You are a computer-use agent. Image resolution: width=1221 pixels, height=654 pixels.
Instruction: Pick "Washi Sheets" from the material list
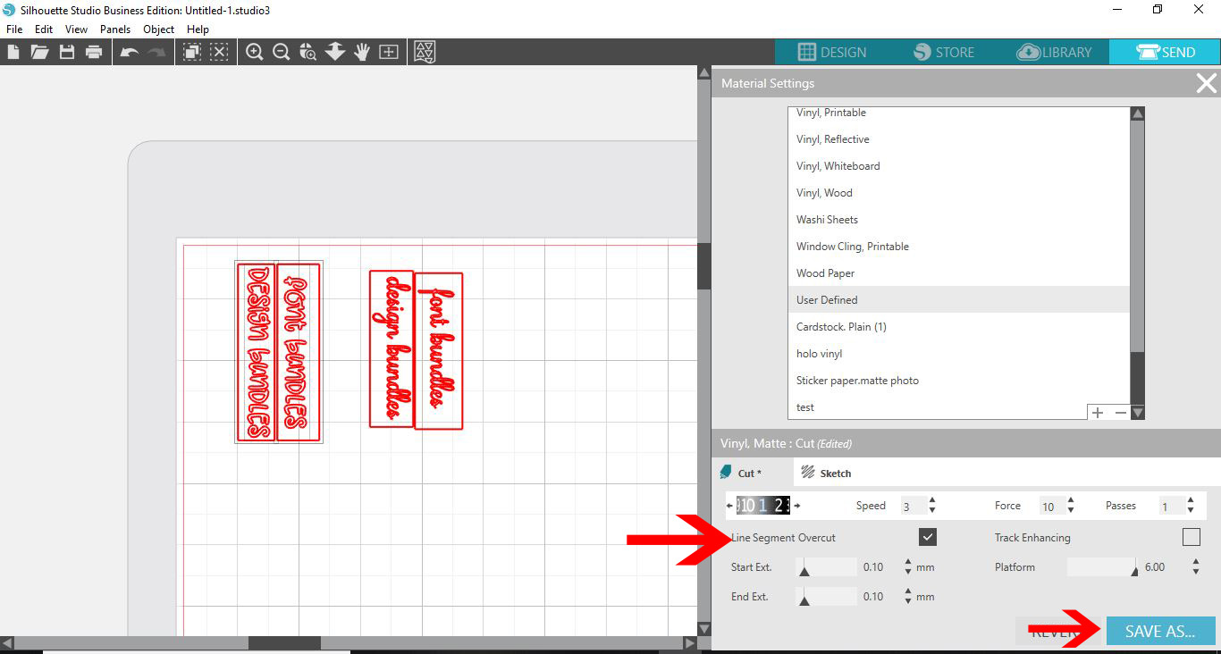click(959, 219)
